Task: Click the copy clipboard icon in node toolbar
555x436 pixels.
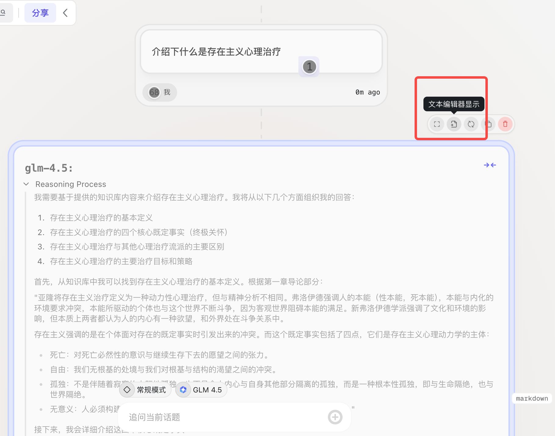Action: [488, 124]
